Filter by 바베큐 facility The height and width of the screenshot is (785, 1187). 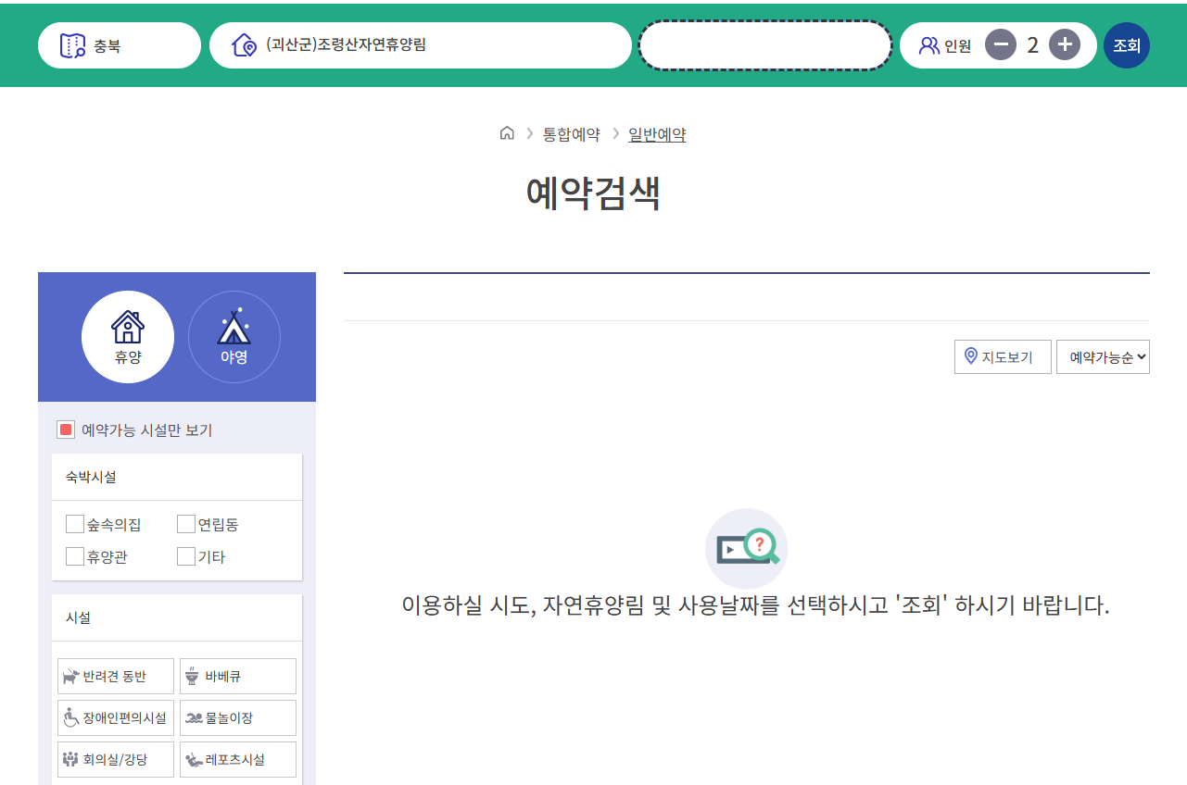pyautogui.click(x=238, y=676)
